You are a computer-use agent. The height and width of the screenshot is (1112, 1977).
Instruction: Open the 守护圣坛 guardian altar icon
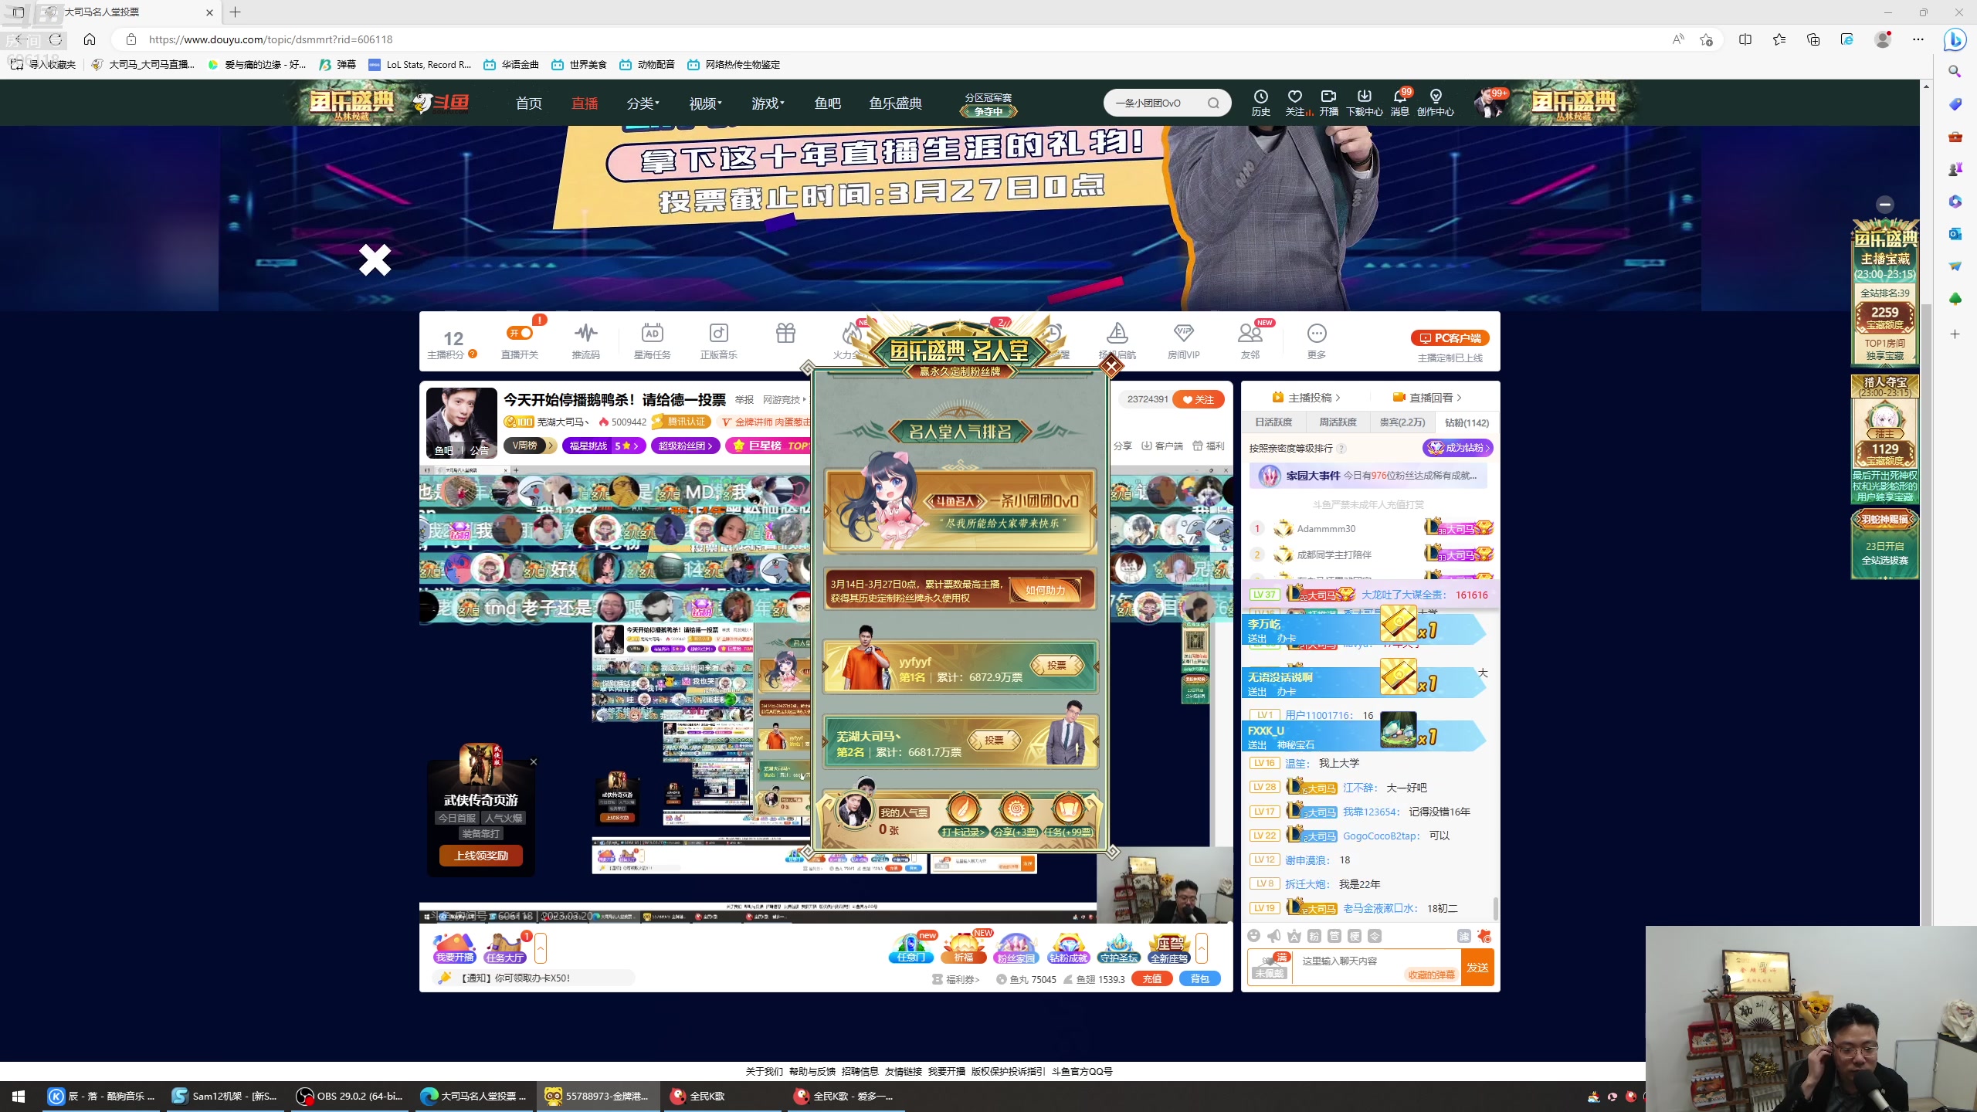coord(1118,948)
